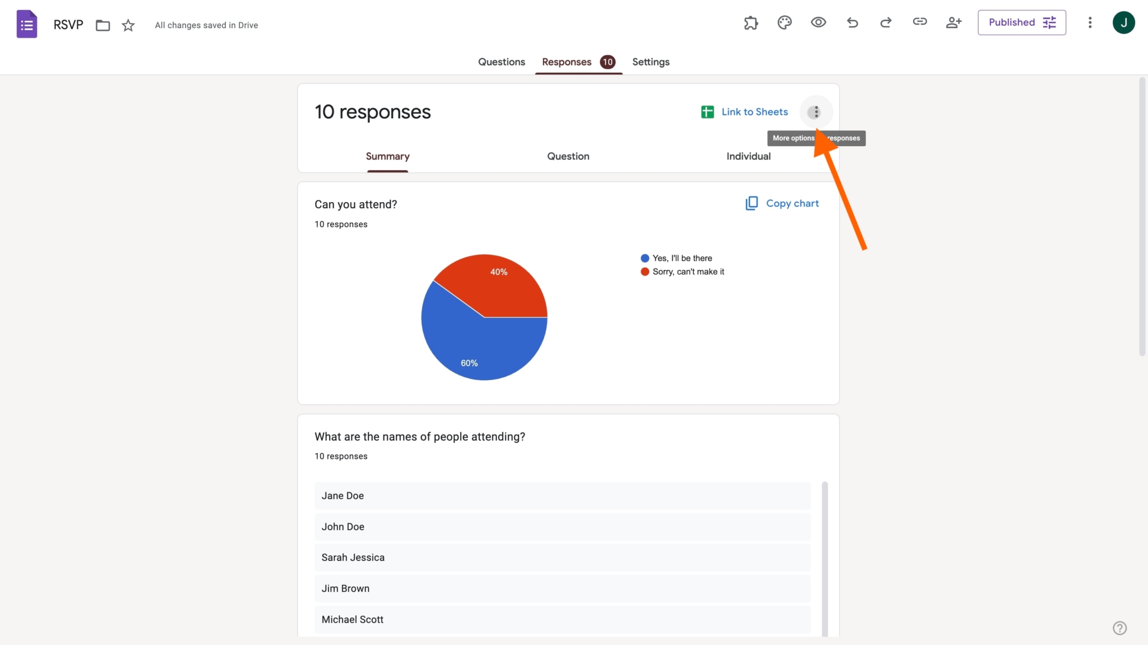Open the account avatar menu
1148x645 pixels.
(x=1124, y=22)
